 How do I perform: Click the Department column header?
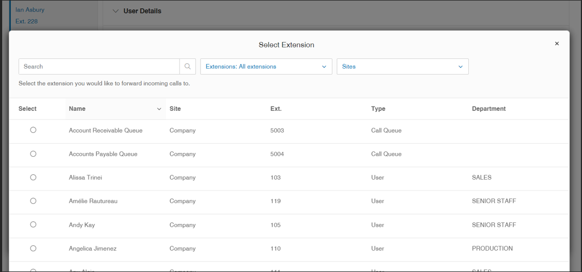pos(489,109)
